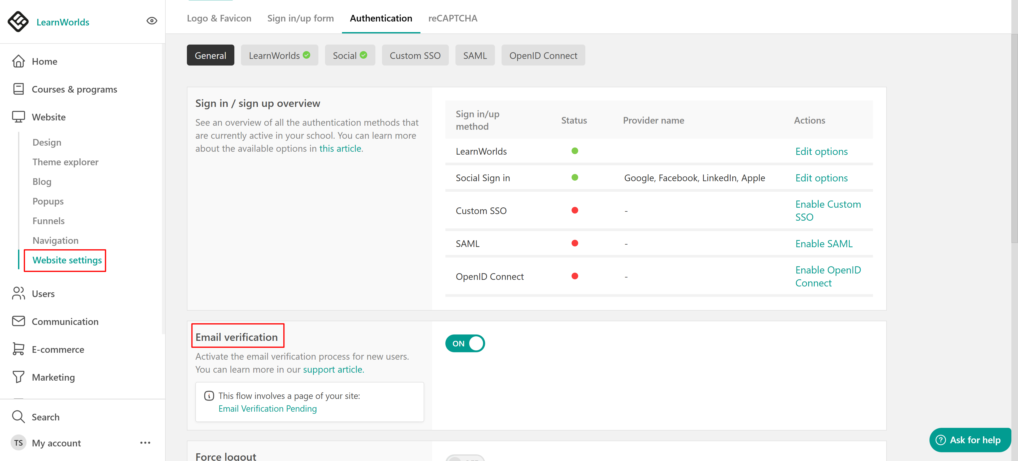The width and height of the screenshot is (1018, 461).
Task: Open Home via house icon
Action: pos(18,61)
